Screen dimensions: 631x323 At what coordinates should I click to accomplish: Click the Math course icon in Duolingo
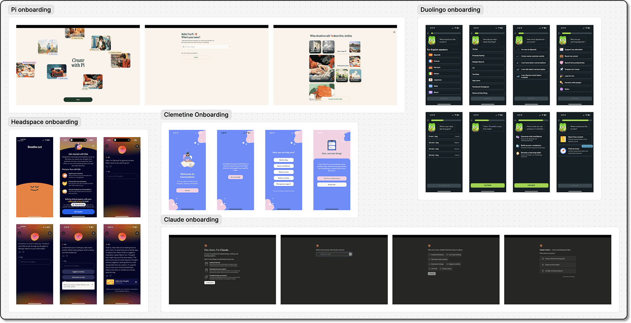[x=430, y=86]
